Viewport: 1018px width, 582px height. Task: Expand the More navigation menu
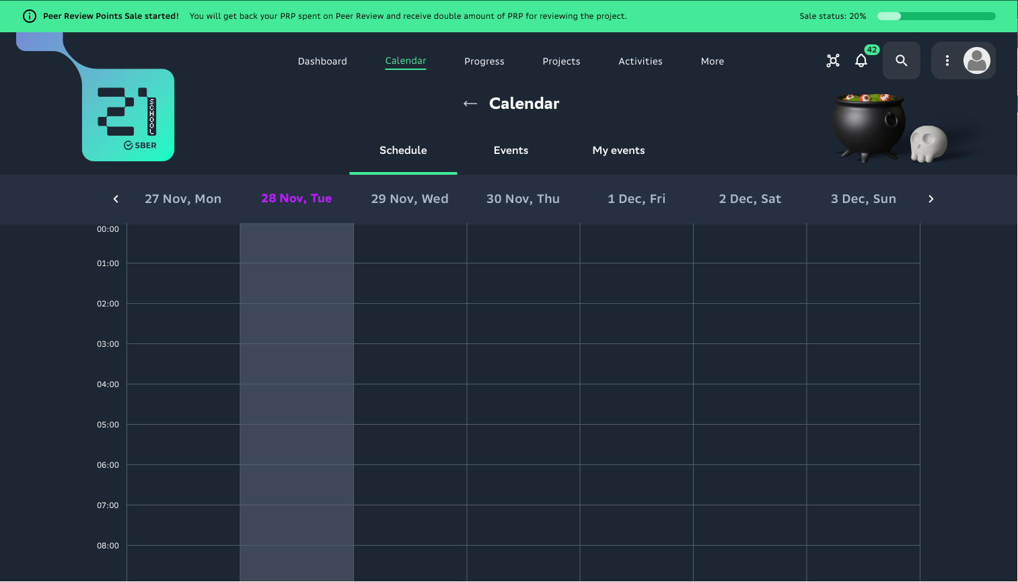[713, 61]
